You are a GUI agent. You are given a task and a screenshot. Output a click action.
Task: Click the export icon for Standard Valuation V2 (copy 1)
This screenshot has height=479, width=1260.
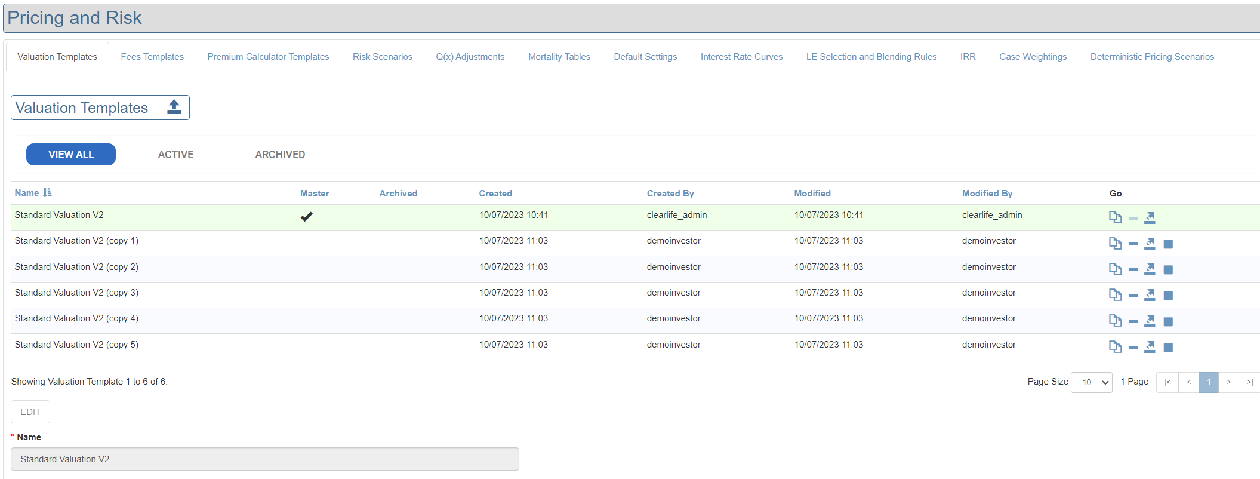click(x=1150, y=244)
